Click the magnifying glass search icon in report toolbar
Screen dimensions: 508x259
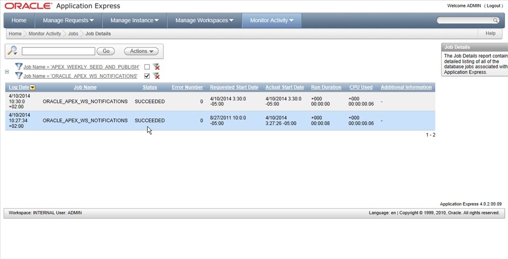(12, 51)
